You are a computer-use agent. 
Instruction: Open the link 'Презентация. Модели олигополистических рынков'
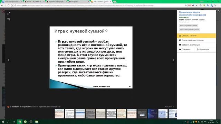click(193, 13)
